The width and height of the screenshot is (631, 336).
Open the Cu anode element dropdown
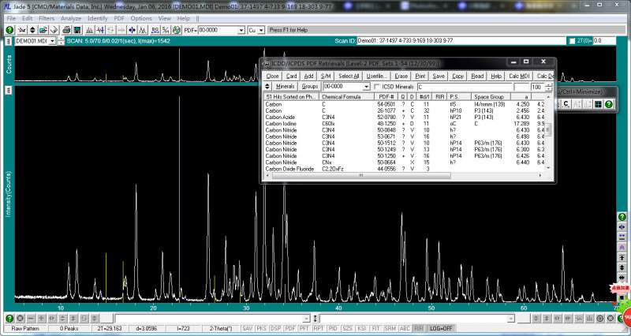pyautogui.click(x=261, y=30)
